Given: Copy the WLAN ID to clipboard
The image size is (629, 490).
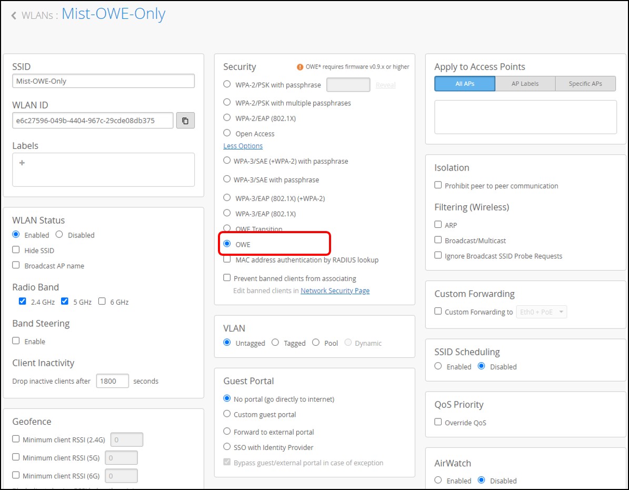Looking at the screenshot, I should click(x=185, y=121).
